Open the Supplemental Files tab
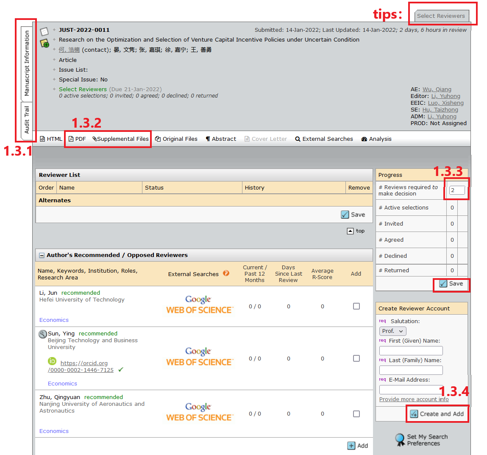This screenshot has width=487, height=455. pos(120,139)
